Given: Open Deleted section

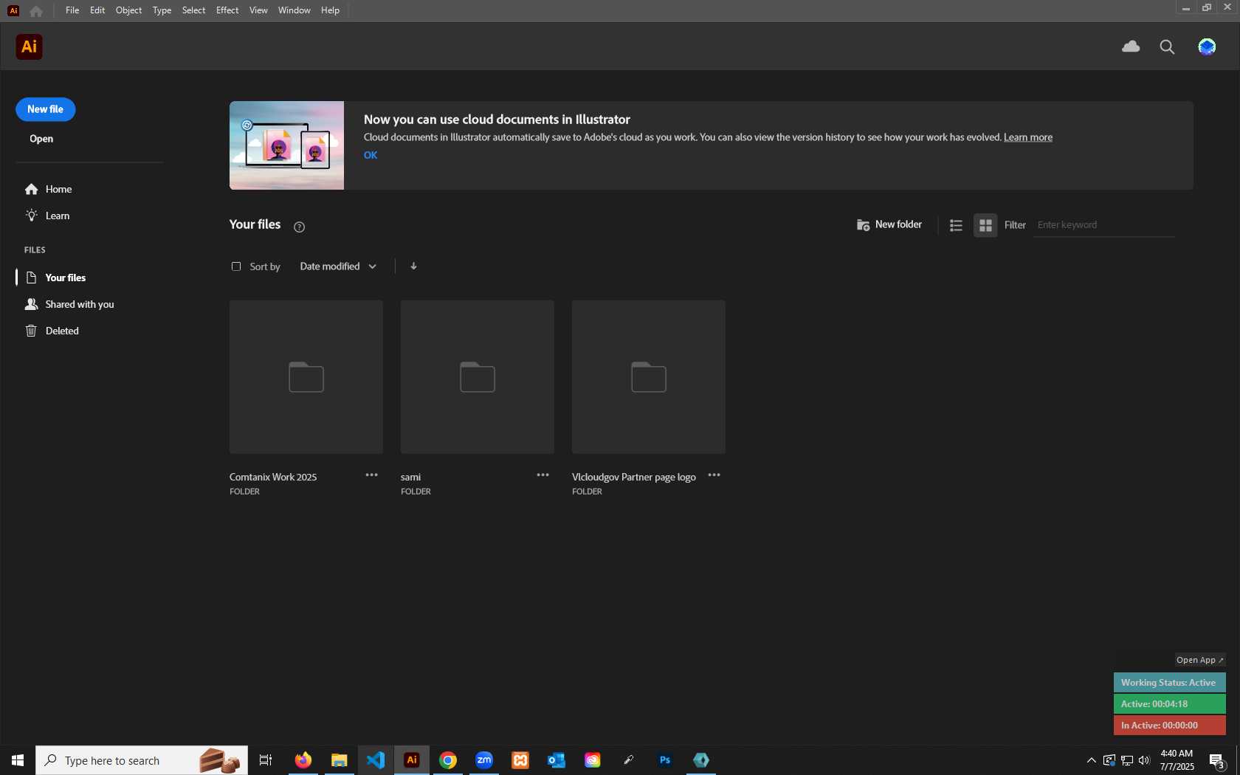Looking at the screenshot, I should point(52,331).
